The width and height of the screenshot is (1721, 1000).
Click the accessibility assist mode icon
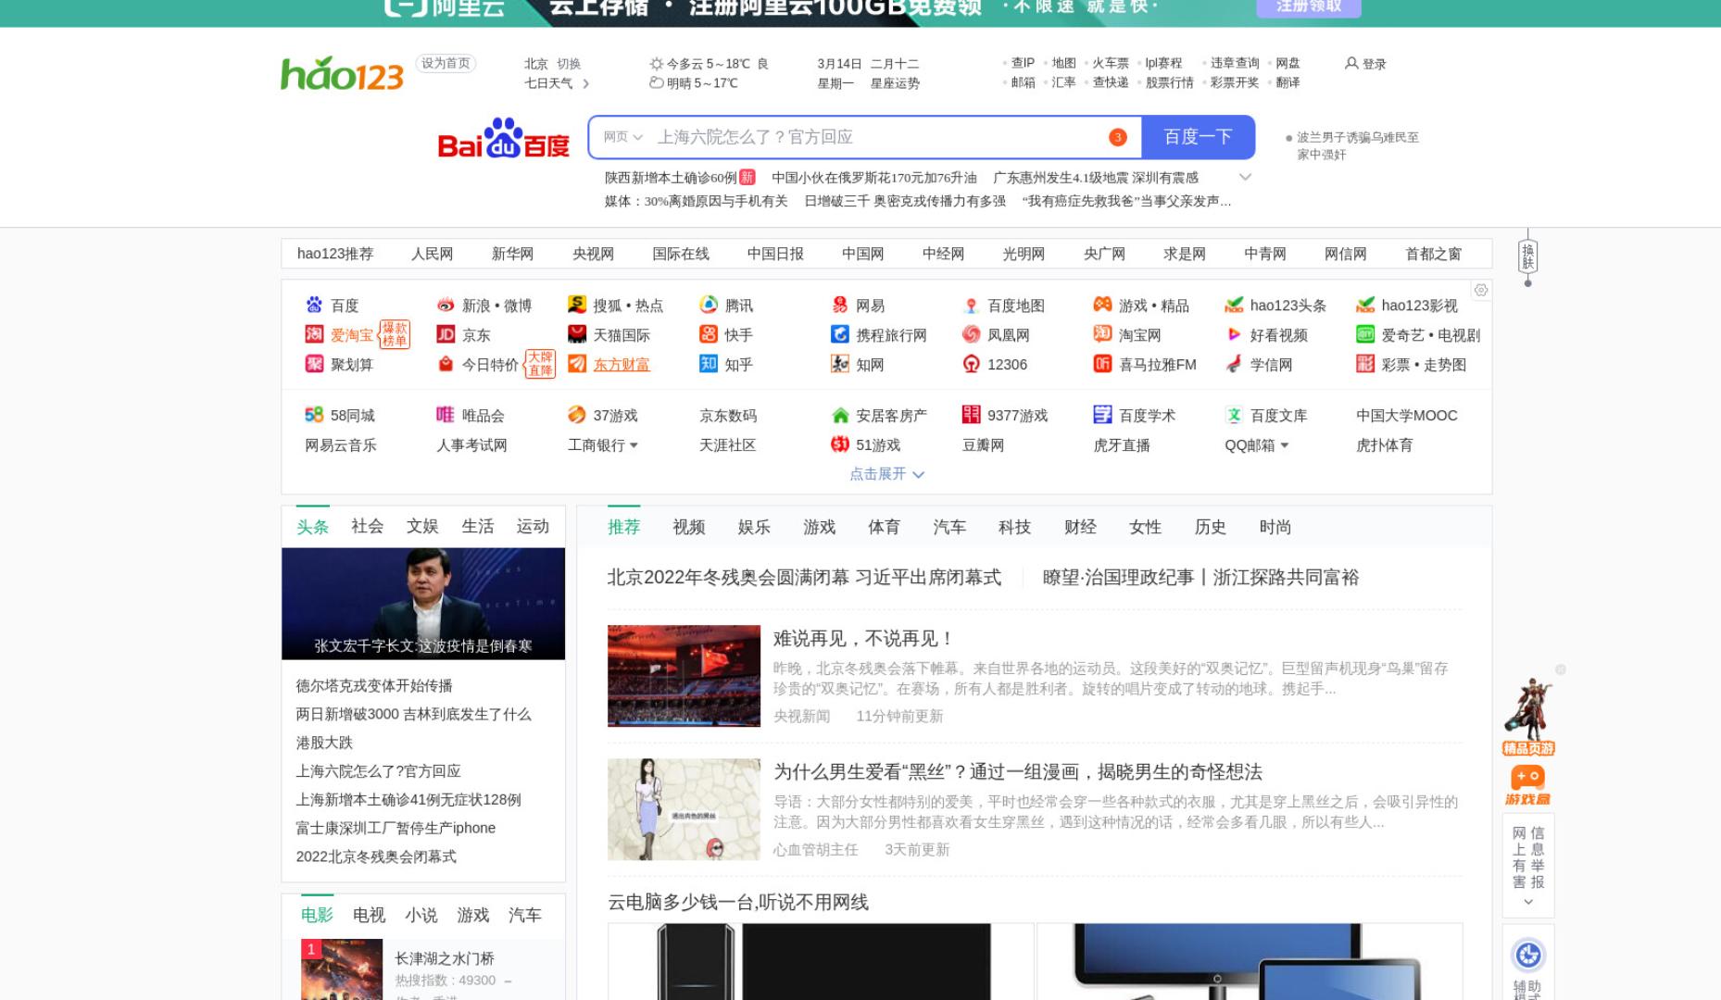pos(1527,955)
